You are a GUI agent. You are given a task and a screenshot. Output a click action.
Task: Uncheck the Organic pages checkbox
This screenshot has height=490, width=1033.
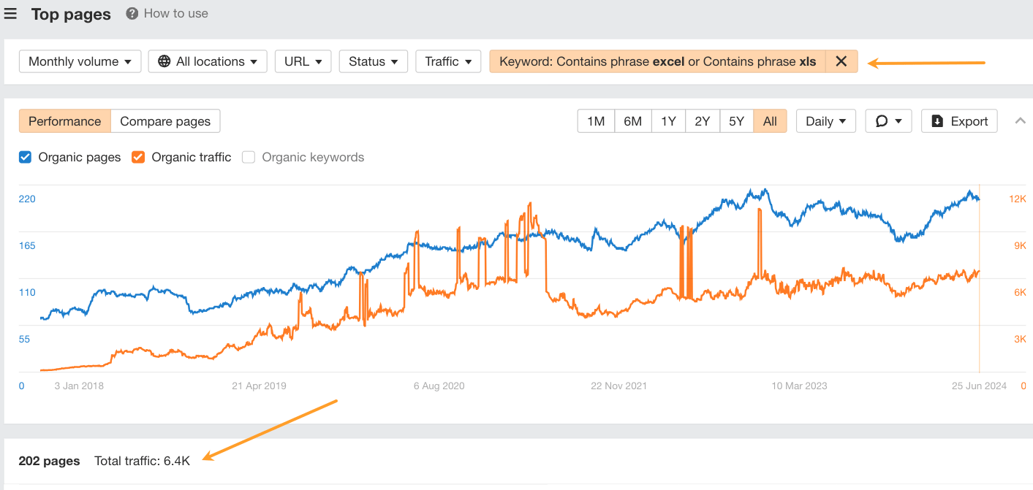click(24, 157)
